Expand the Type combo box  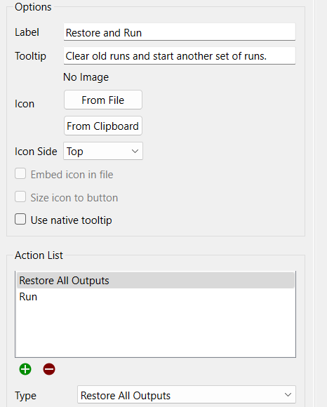[187, 395]
